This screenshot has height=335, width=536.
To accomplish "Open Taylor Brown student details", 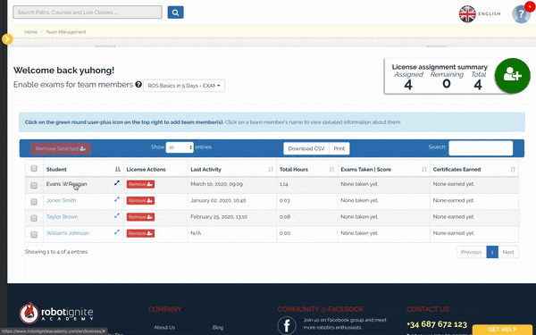I will pyautogui.click(x=63, y=217).
